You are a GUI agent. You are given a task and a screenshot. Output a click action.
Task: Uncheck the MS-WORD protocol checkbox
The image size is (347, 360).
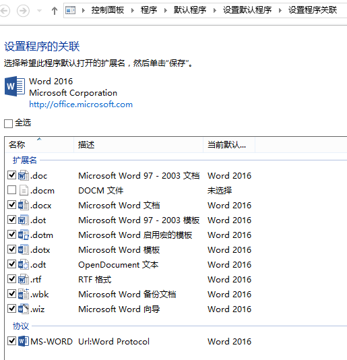point(11,340)
